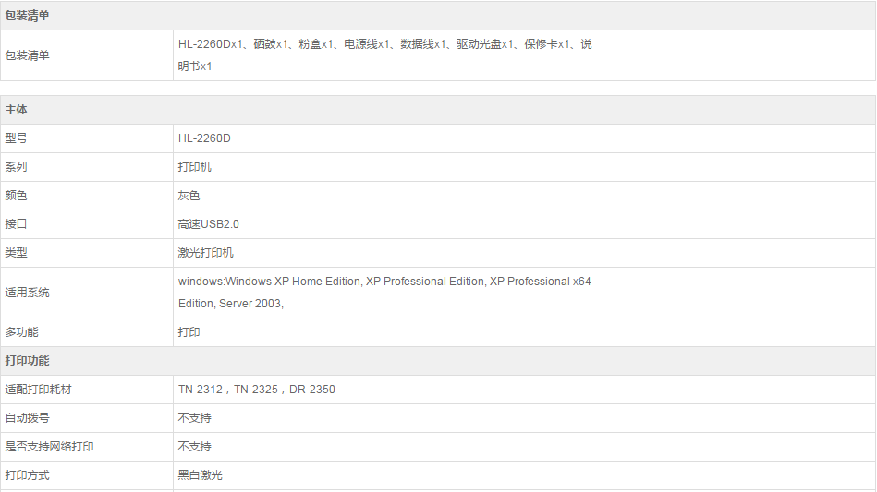Click the 适配打印耗材 label
This screenshot has width=877, height=492.
point(39,390)
